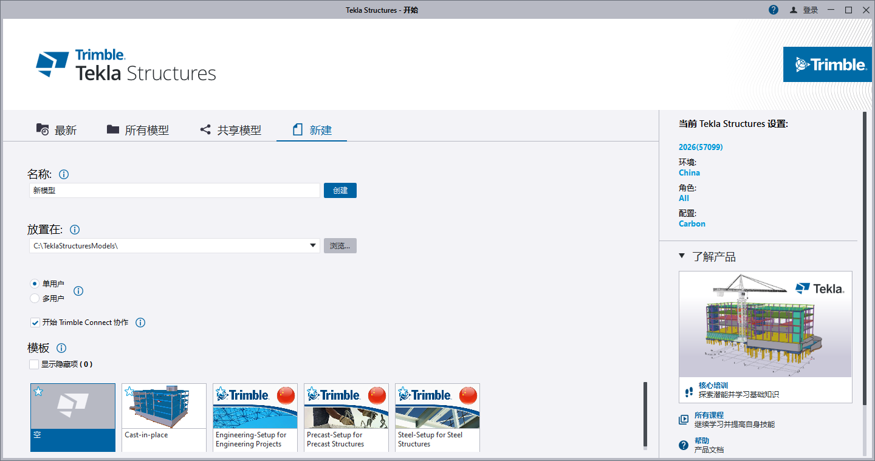The image size is (875, 461).
Task: Click the info icon beside 放置在
Action: (x=75, y=230)
